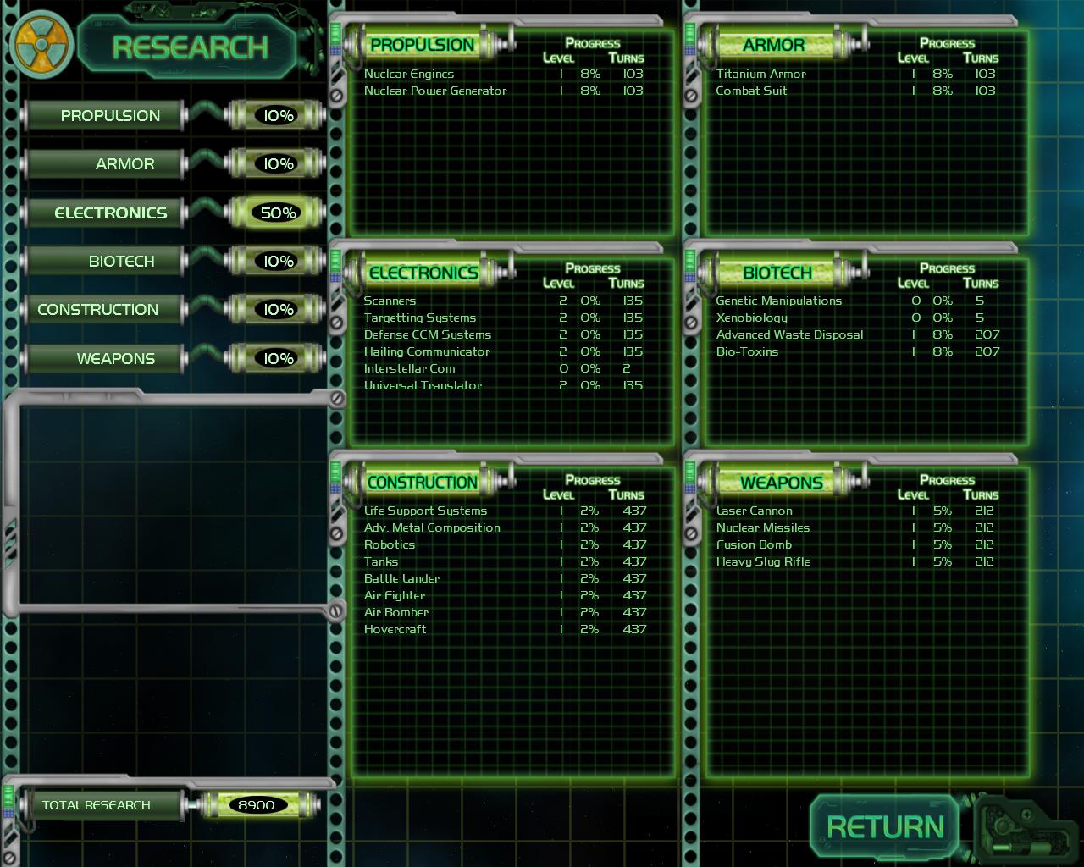
Task: Select Laser Cannon in Weapons list
Action: [x=755, y=511]
